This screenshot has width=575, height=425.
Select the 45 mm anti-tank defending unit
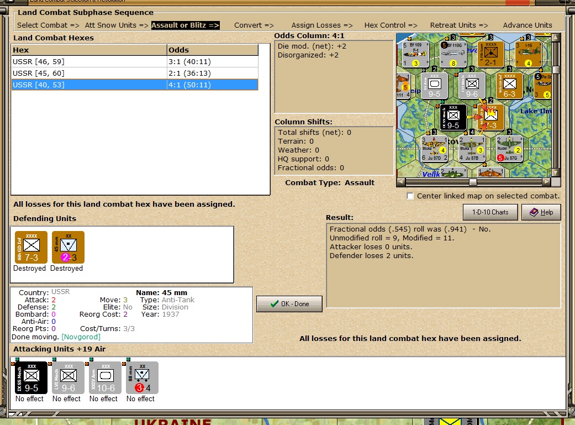tap(68, 247)
